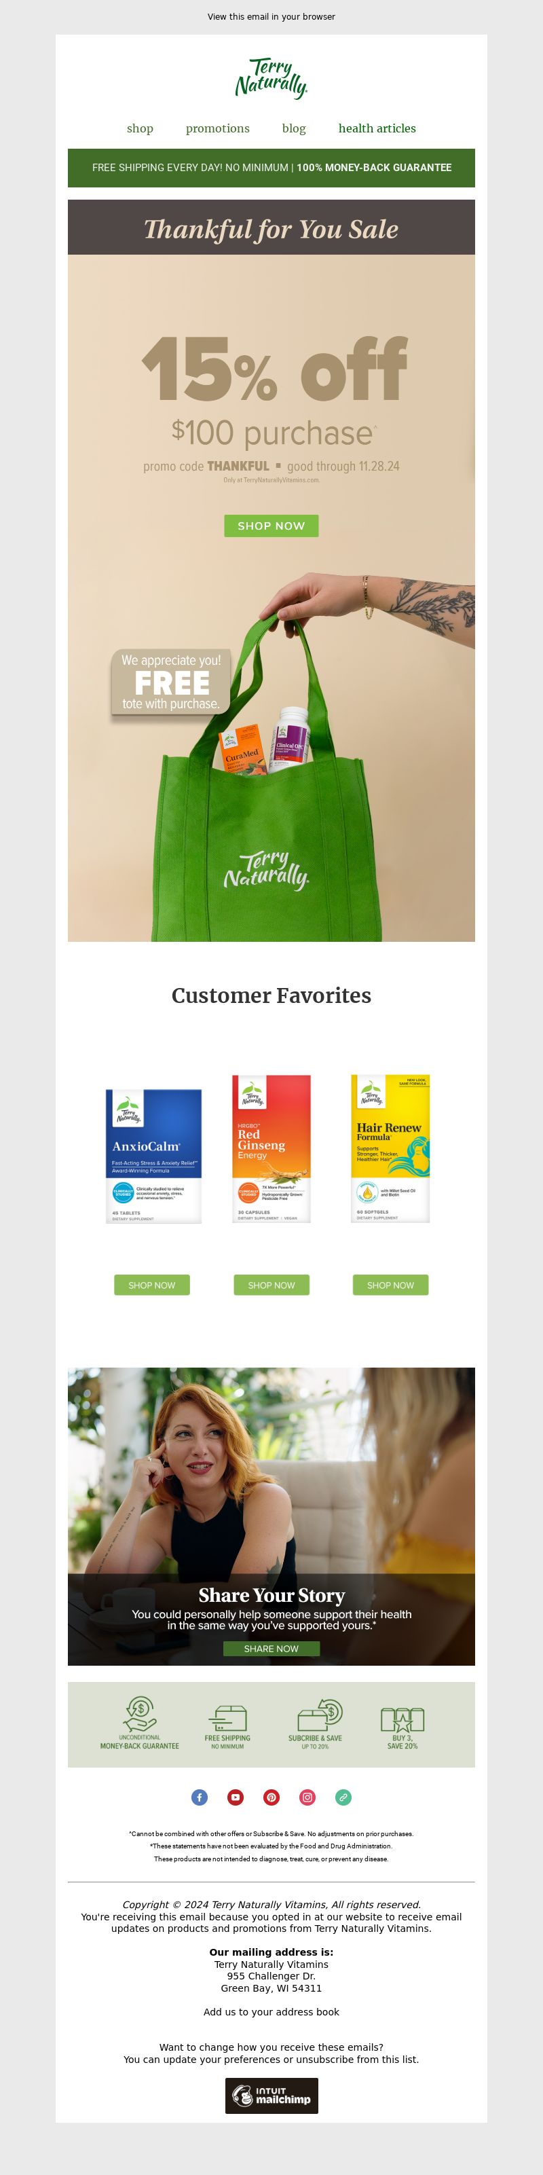Click the Intuit Mailchimp badge
This screenshot has width=543, height=2175.
click(x=271, y=2096)
